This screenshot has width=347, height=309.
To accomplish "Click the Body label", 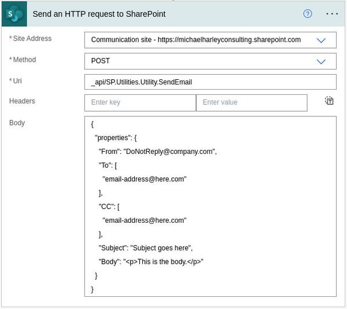I will [17, 123].
